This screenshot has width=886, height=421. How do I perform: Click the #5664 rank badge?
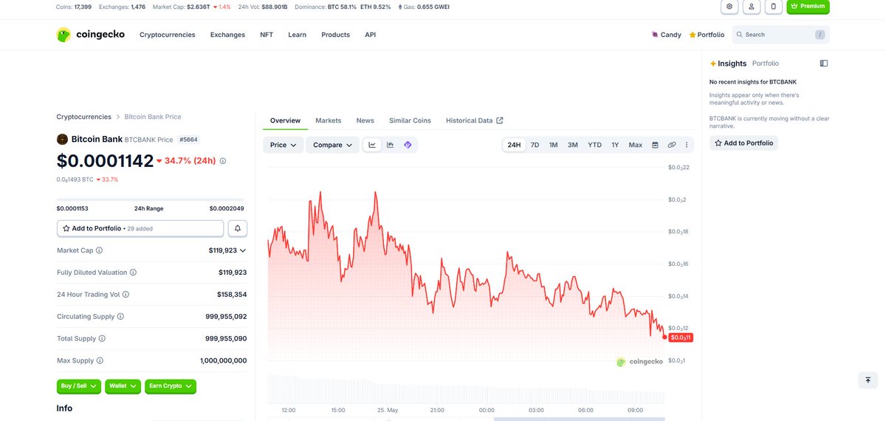pos(188,140)
